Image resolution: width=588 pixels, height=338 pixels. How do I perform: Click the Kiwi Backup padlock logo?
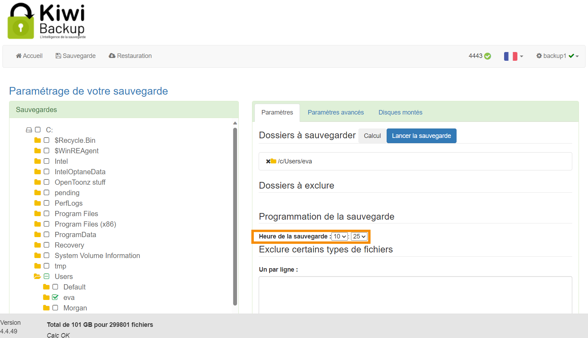[x=21, y=21]
